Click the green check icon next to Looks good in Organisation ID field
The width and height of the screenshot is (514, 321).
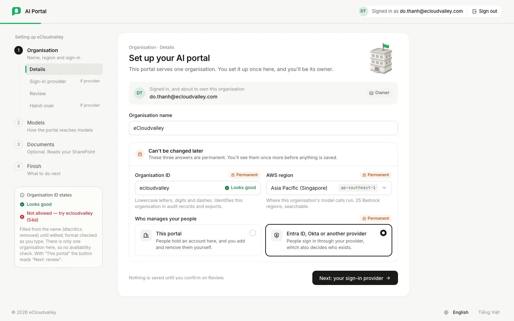227,188
